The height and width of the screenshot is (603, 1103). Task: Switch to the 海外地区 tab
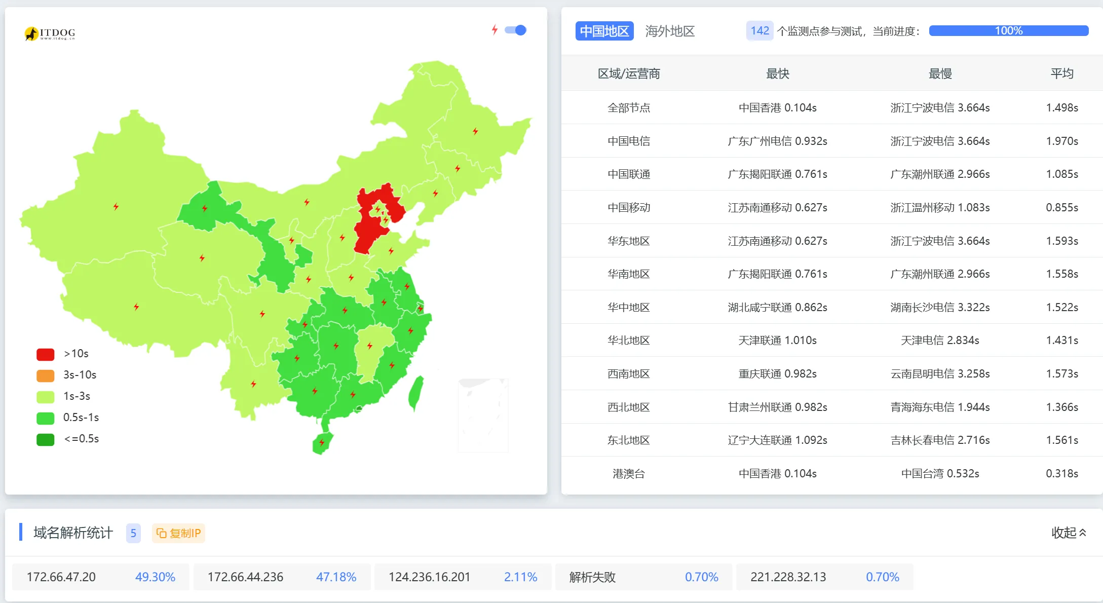tap(669, 31)
